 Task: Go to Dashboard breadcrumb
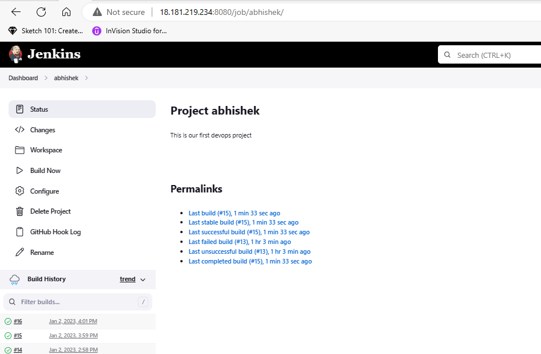coord(23,78)
